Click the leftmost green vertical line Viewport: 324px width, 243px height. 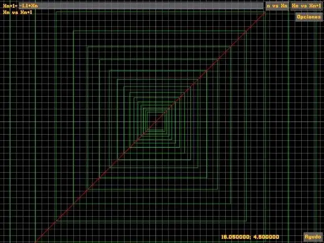tap(10, 124)
